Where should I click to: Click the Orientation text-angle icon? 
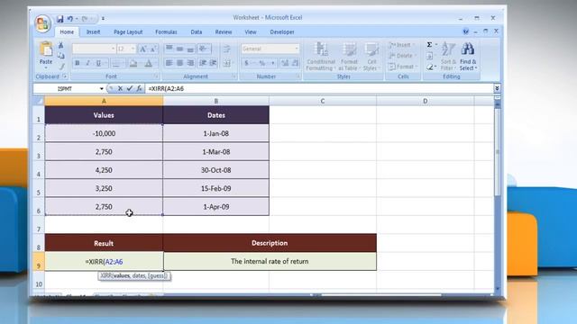click(203, 49)
